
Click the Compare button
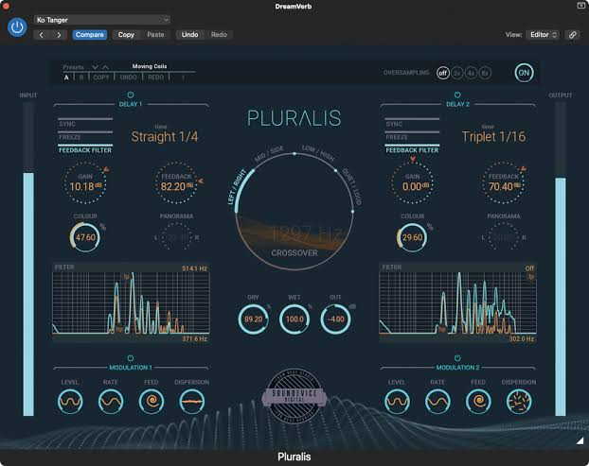pyautogui.click(x=89, y=34)
